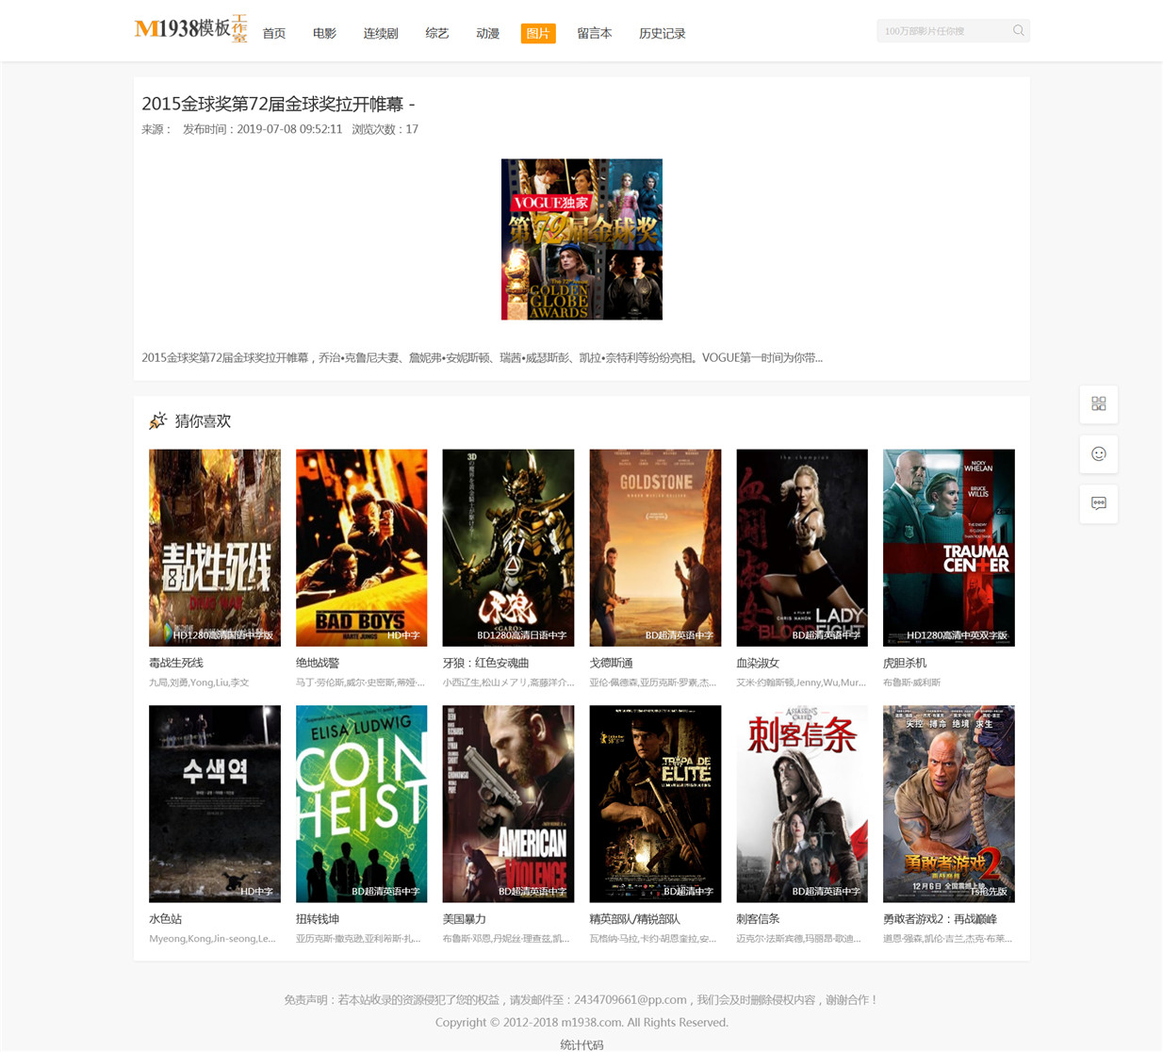Open the 历史记录 nav item
Image resolution: width=1163 pixels, height=1052 pixels.
[x=663, y=34]
